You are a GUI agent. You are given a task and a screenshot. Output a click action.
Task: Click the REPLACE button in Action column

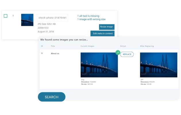click(x=127, y=54)
